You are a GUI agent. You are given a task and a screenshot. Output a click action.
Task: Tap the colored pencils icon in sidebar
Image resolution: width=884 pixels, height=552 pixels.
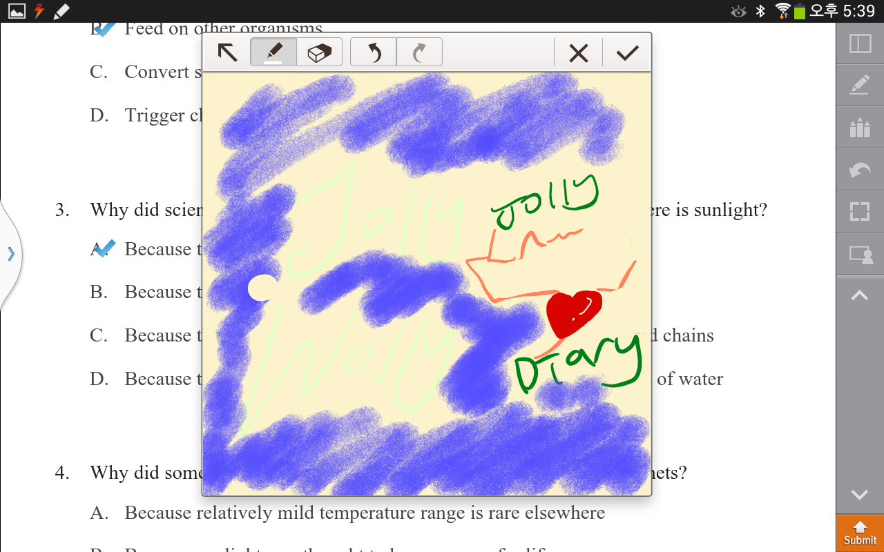860,128
